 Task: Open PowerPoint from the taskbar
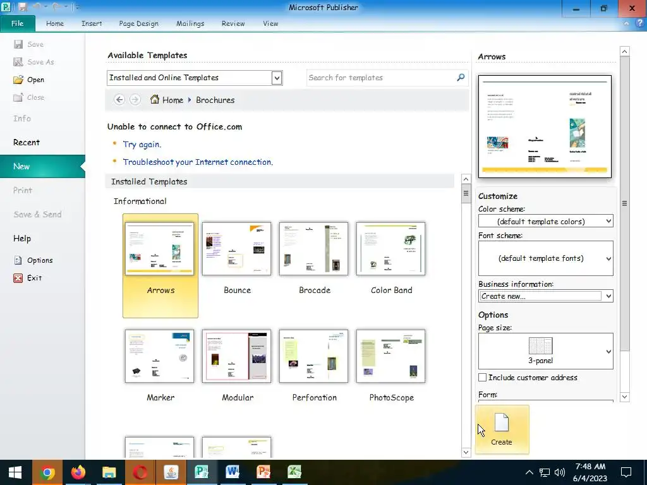[263, 472]
